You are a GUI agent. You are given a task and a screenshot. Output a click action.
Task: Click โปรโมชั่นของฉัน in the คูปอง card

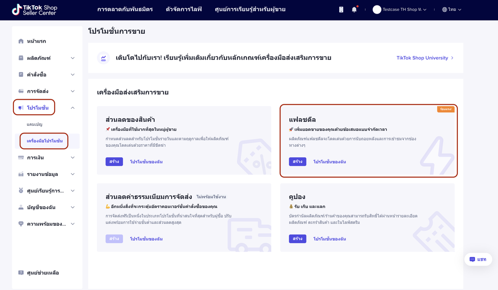[x=330, y=239]
